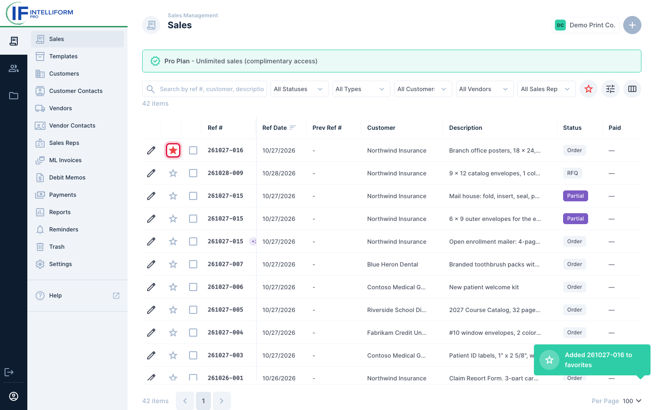Open Customers menu item
Viewport: 656px width, 410px height.
(77, 74)
